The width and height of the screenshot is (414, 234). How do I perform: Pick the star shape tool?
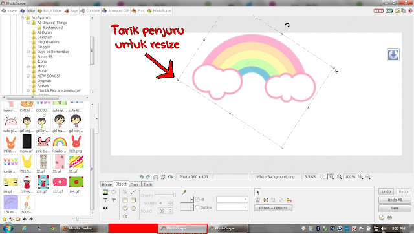[x=125, y=216]
